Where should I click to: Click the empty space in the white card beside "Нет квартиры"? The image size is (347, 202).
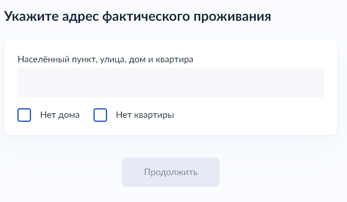point(255,116)
